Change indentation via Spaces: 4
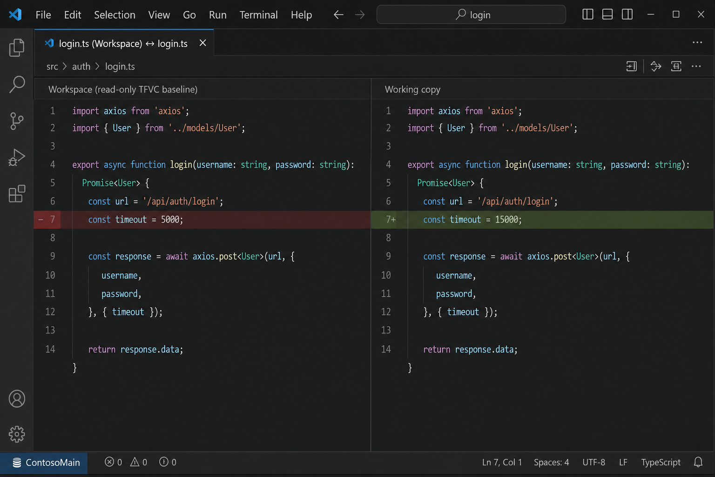 (551, 462)
